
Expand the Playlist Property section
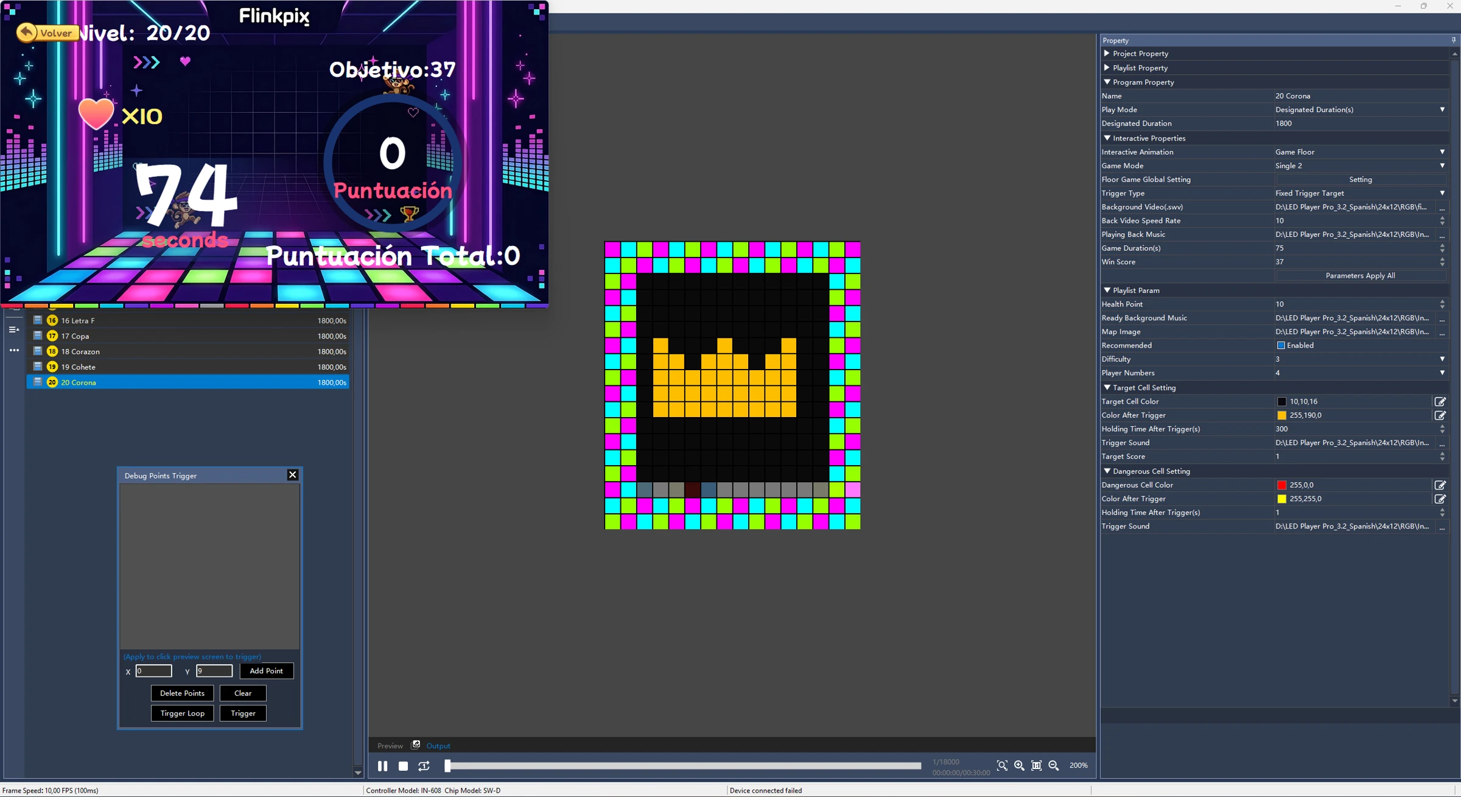point(1107,68)
